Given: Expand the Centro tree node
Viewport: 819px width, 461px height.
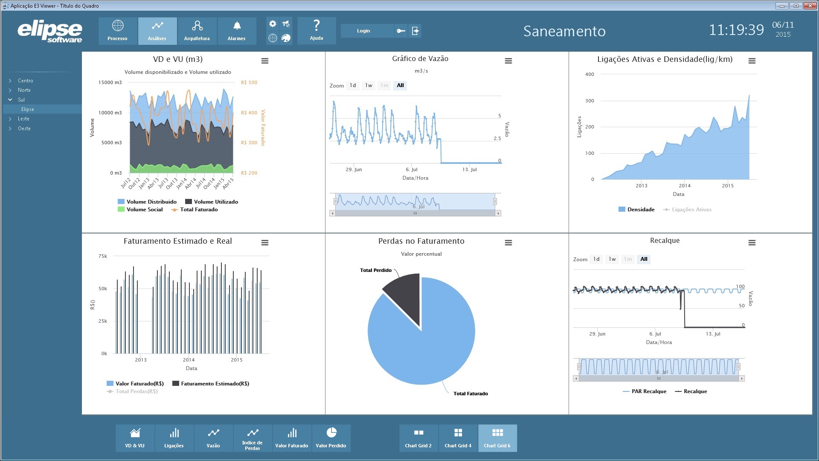Looking at the screenshot, I should 10,81.
